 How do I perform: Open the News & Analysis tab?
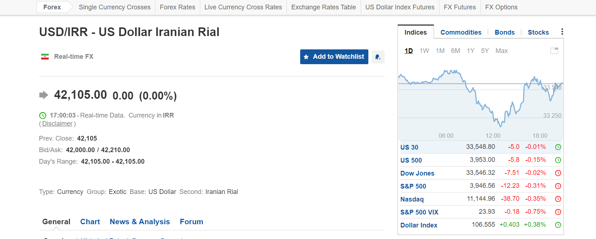140,222
